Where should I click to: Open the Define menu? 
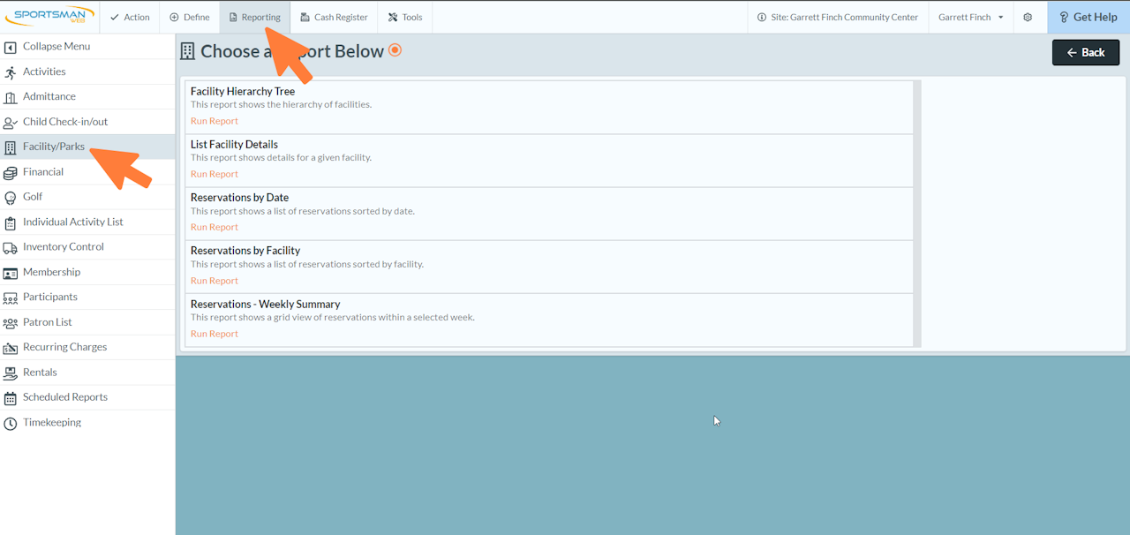pos(189,18)
